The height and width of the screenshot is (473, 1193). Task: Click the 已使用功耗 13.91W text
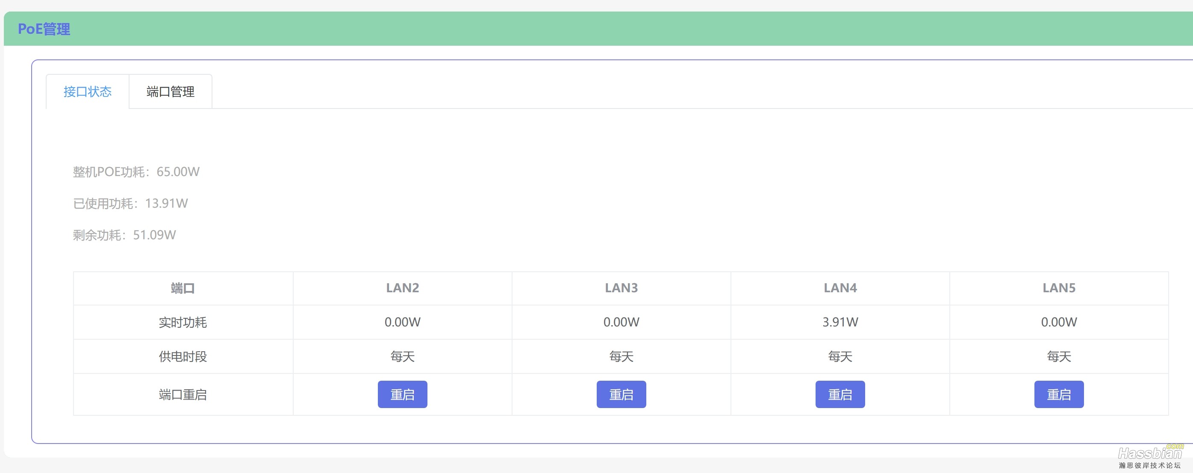(x=130, y=203)
